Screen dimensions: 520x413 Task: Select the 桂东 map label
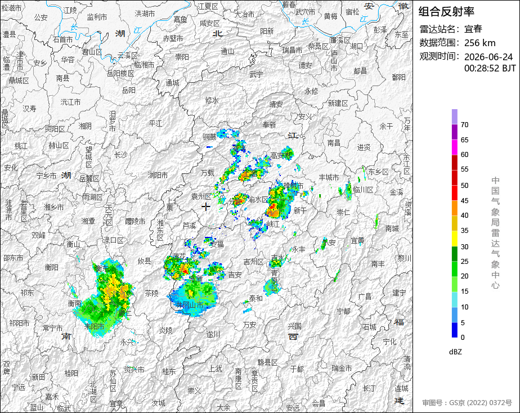[169, 371]
